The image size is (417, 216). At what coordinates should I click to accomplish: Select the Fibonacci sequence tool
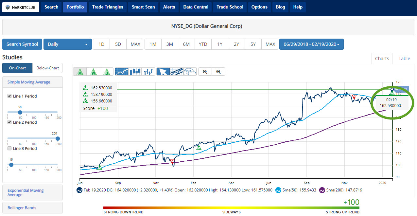pos(190,72)
